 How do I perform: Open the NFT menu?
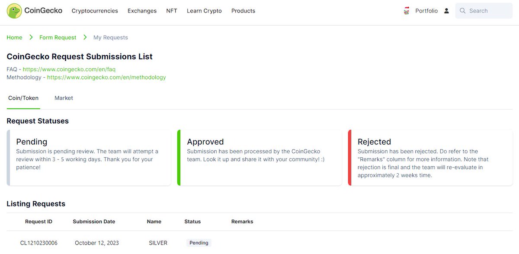click(172, 11)
